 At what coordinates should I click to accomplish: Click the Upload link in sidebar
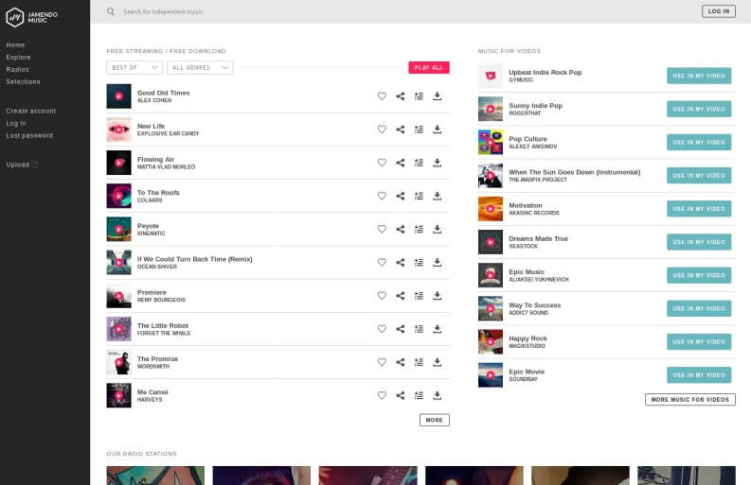tap(22, 165)
